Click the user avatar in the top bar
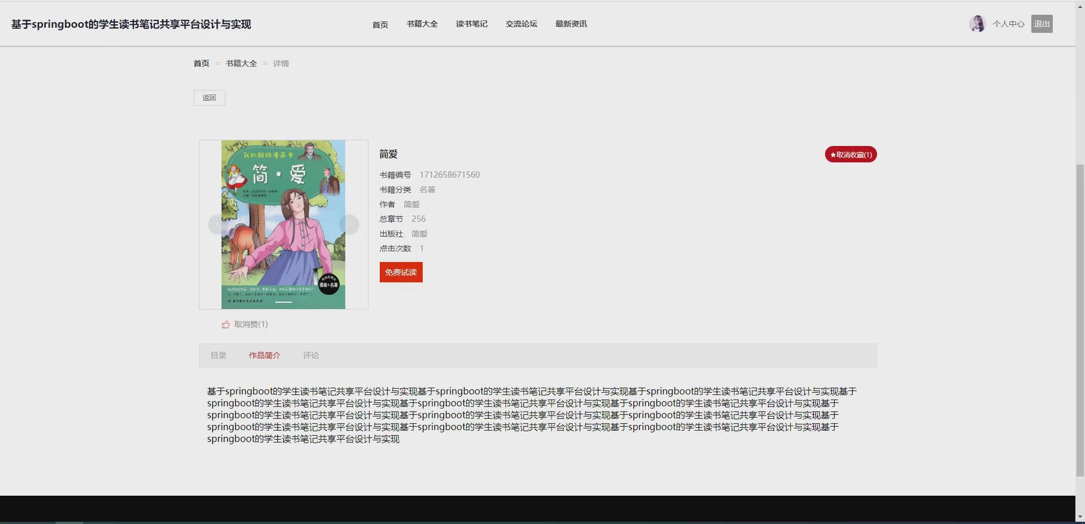The image size is (1085, 524). pos(977,23)
